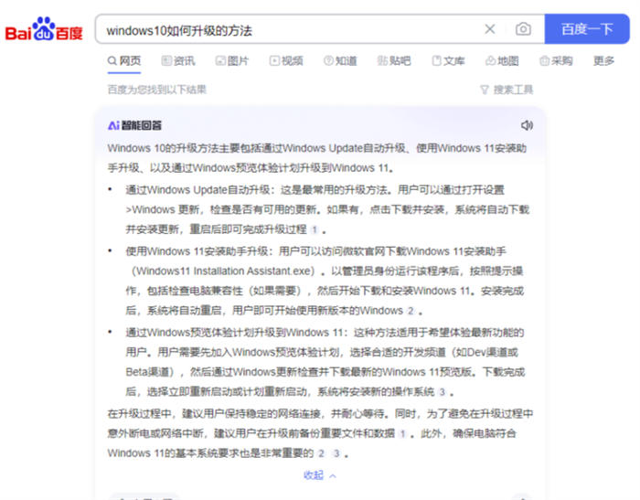Image resolution: width=640 pixels, height=500 pixels.
Task: Click the 百度为您找到以下结果 text
Action: click(x=157, y=90)
